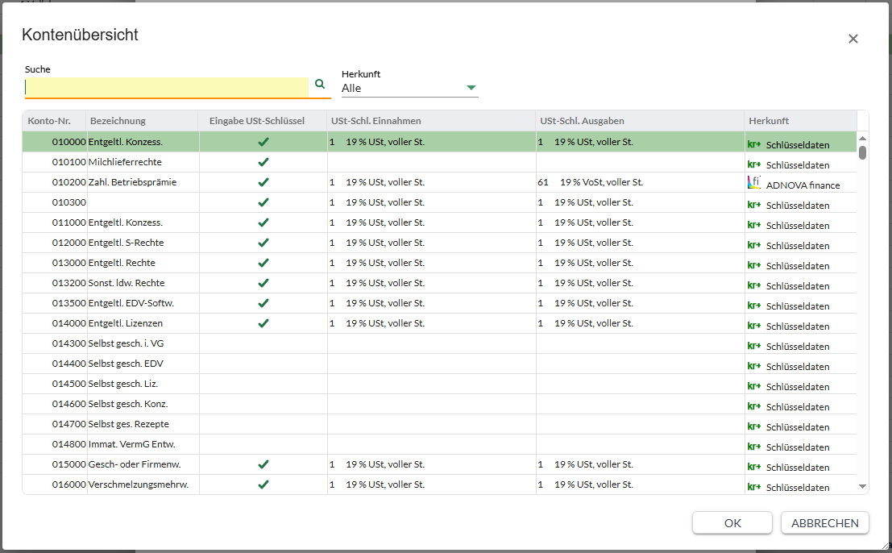Image resolution: width=892 pixels, height=553 pixels.
Task: Click the search magnifier icon
Action: click(320, 84)
